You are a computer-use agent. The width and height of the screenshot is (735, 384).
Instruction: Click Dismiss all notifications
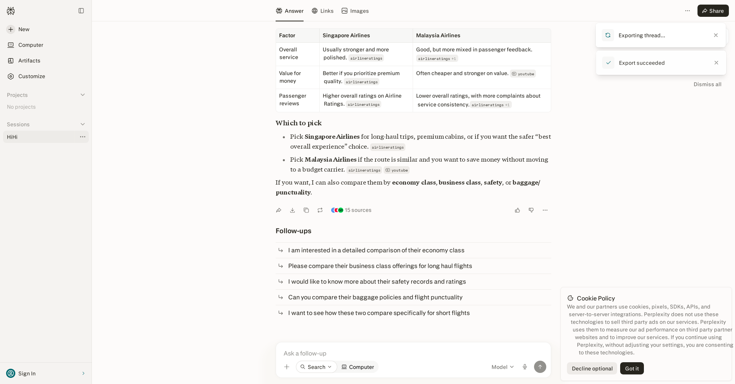click(x=707, y=84)
